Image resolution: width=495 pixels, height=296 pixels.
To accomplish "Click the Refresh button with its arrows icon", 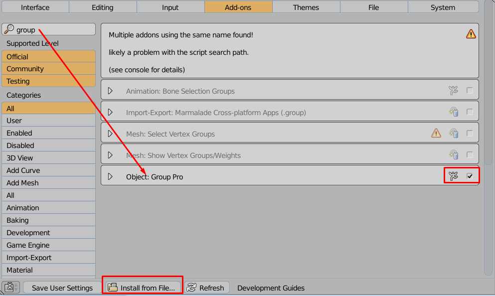I will pyautogui.click(x=206, y=288).
